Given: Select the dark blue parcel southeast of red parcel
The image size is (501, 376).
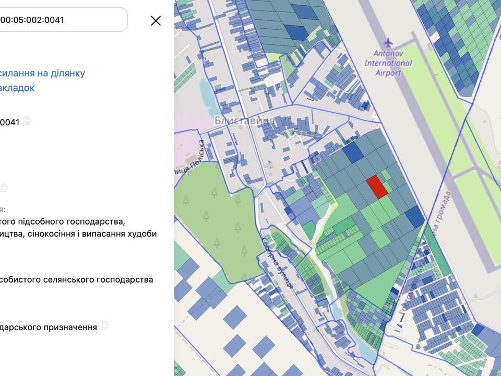Looking at the screenshot, I should 415,216.
